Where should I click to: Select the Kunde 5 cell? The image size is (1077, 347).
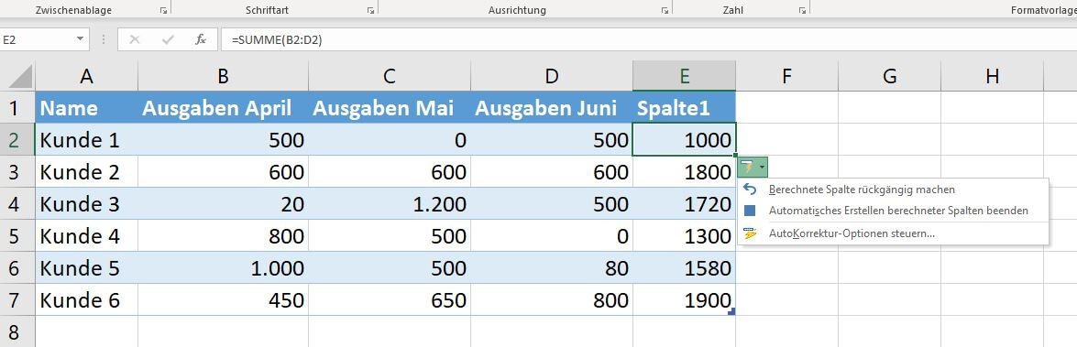click(x=86, y=267)
